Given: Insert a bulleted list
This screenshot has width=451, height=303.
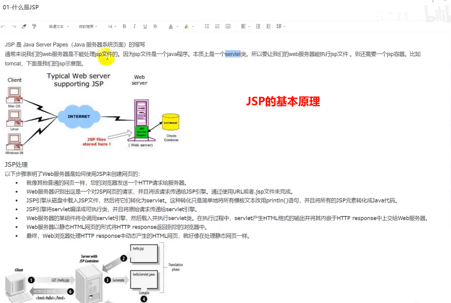Looking at the screenshot, I should coord(207,26).
